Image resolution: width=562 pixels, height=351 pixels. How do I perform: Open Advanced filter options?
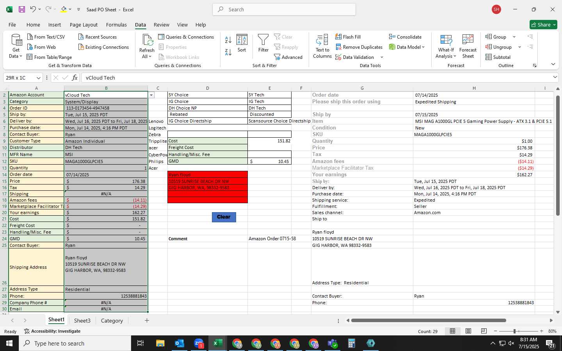(x=288, y=57)
